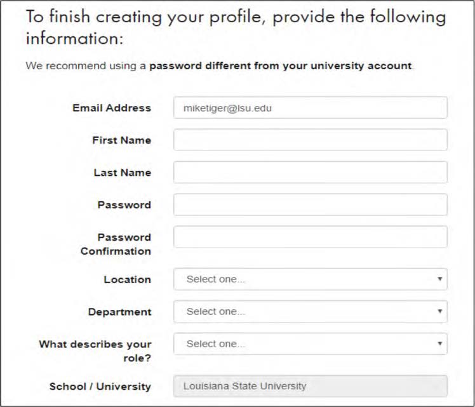
Task: Click the "Location" label
Action: click(127, 279)
